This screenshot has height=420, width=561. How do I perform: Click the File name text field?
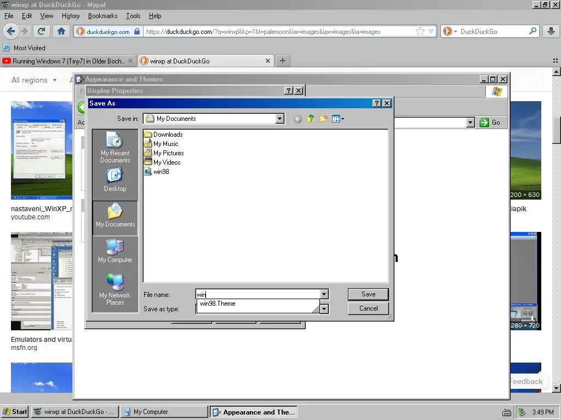coord(258,294)
